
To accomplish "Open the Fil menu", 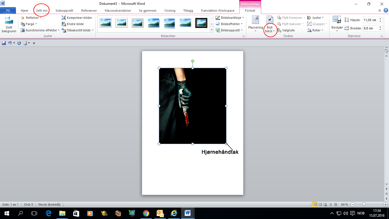I will [8, 10].
